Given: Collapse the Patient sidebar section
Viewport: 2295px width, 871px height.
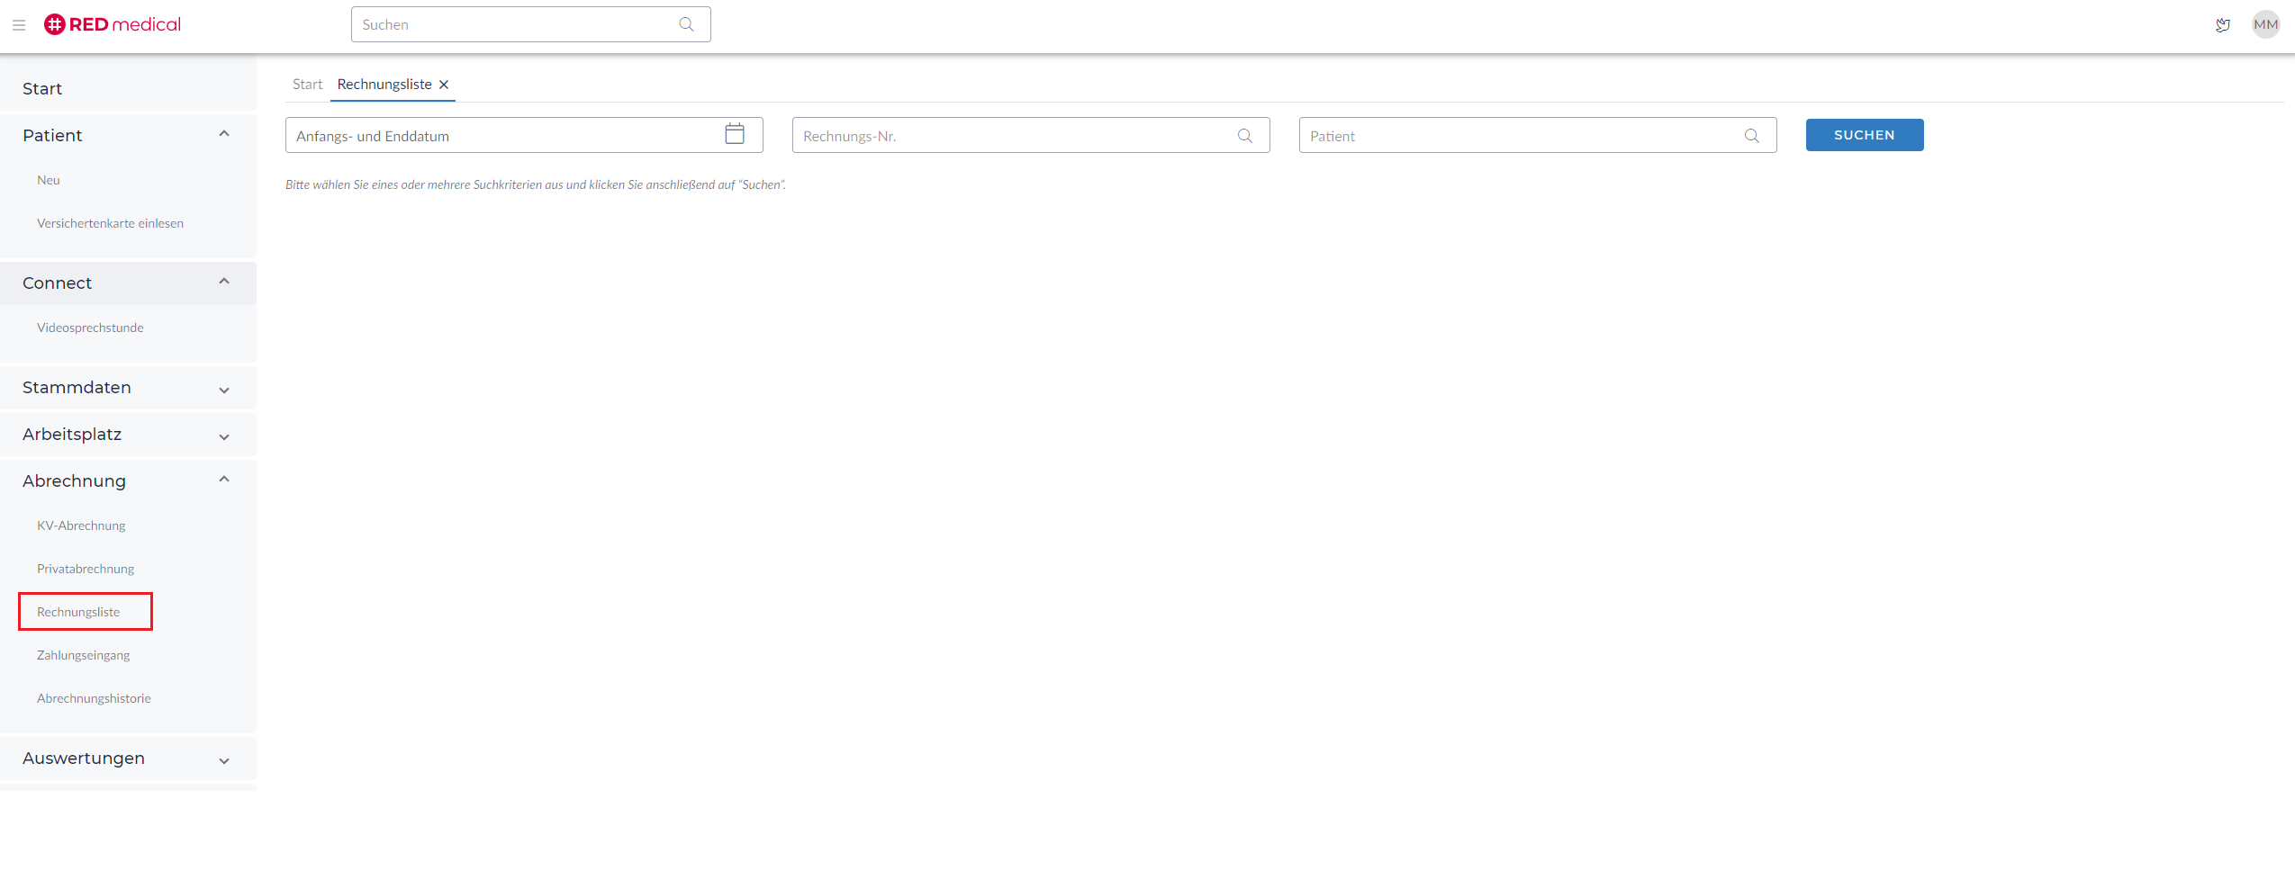Looking at the screenshot, I should pyautogui.click(x=224, y=135).
